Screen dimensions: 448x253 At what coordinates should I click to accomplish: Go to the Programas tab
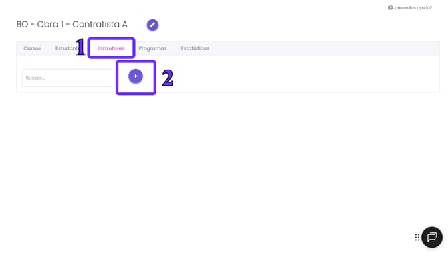click(x=152, y=48)
